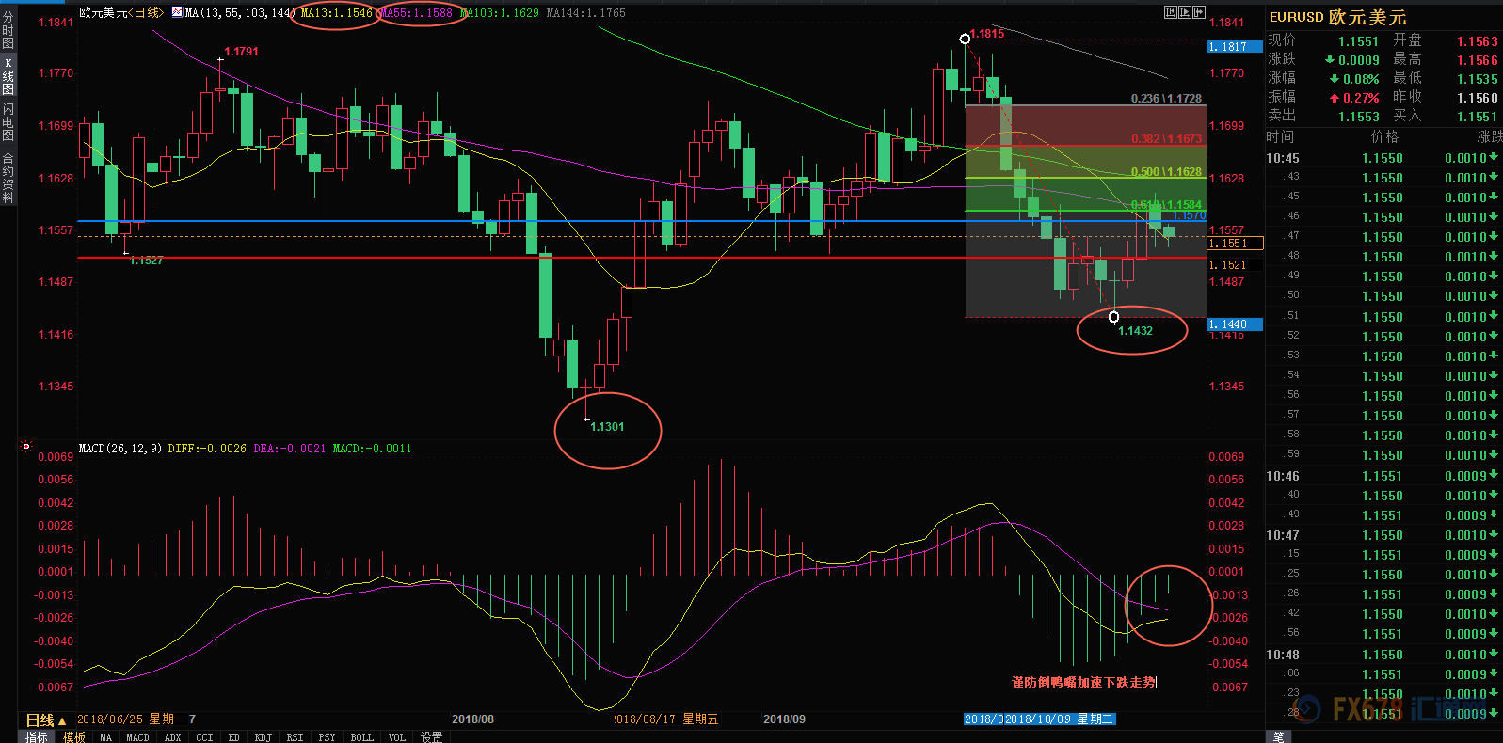Select the 1.1432 low point anchor
Image resolution: width=1503 pixels, height=743 pixels.
[1114, 317]
